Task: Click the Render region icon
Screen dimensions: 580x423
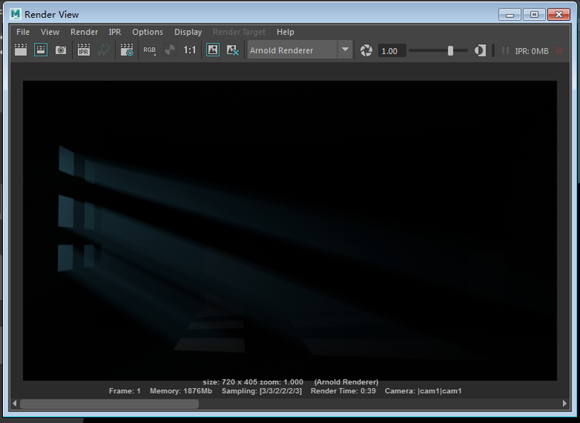Action: click(x=41, y=50)
